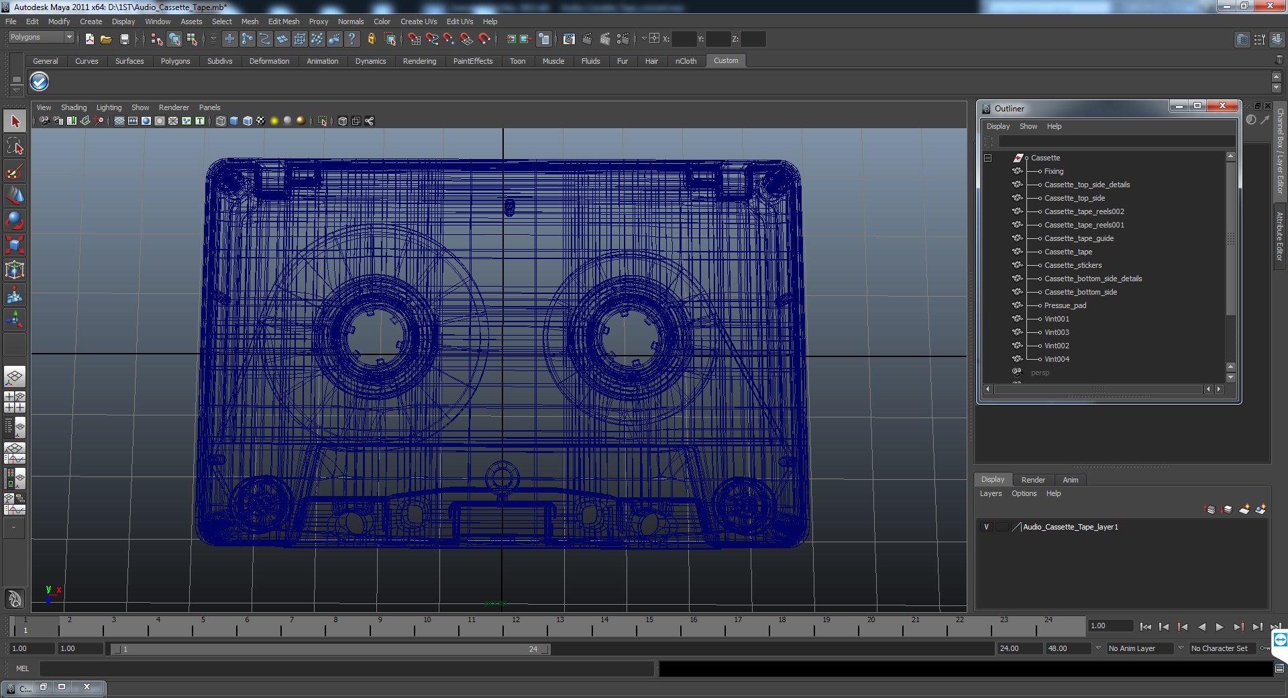Image resolution: width=1288 pixels, height=698 pixels.
Task: Open the viewport Shading menu
Action: [74, 107]
